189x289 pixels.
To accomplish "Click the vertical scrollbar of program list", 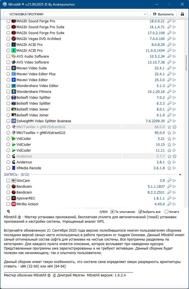I will (x=186, y=63).
